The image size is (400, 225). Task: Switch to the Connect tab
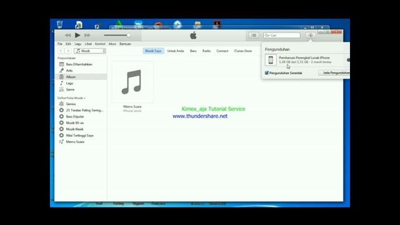(222, 51)
